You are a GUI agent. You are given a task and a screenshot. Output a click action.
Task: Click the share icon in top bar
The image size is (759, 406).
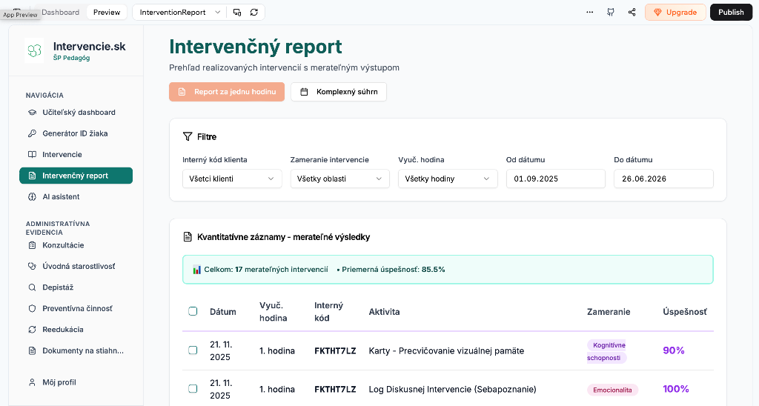632,12
